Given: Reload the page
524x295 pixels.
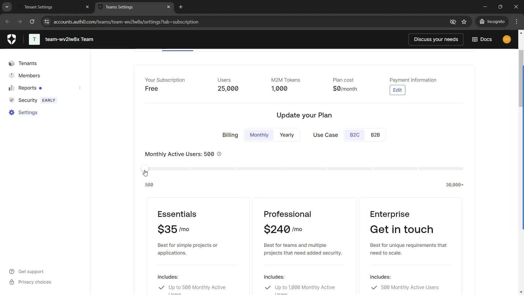Looking at the screenshot, I should point(32,22).
